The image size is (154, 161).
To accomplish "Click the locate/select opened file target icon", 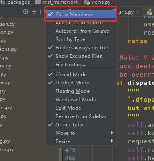I will click(x=26, y=12).
